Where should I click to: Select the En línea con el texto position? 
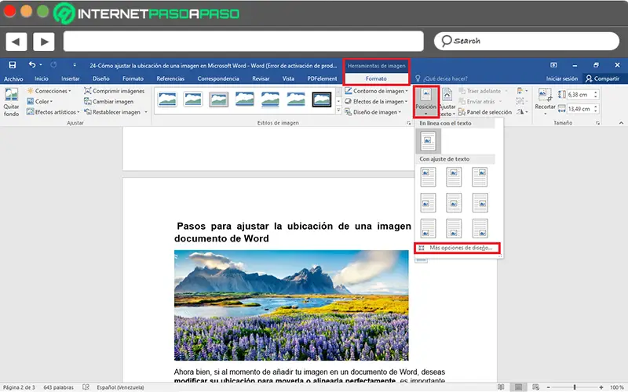click(428, 141)
